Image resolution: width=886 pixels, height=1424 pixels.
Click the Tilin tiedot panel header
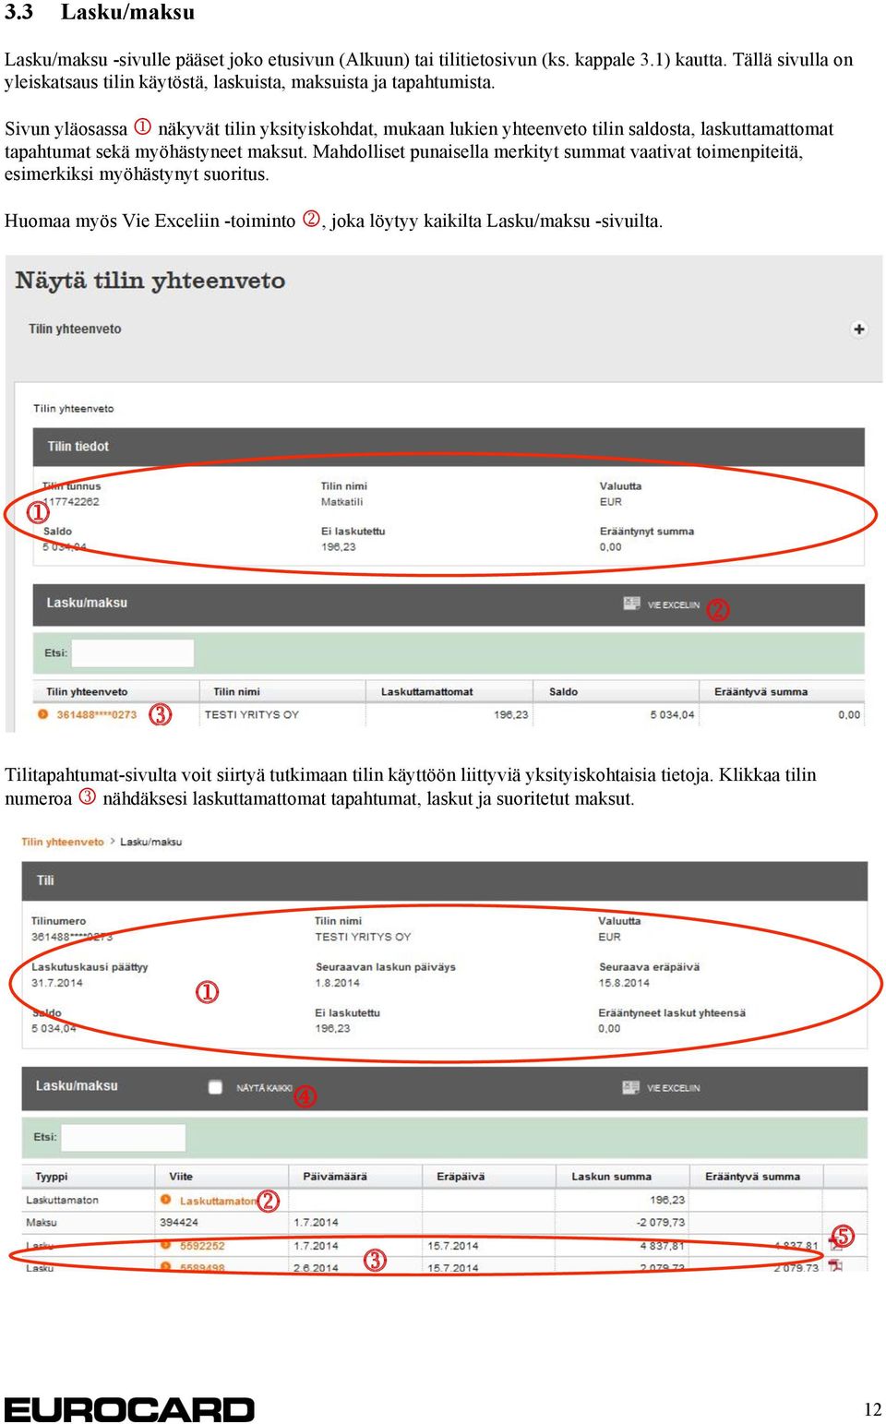[x=449, y=447]
